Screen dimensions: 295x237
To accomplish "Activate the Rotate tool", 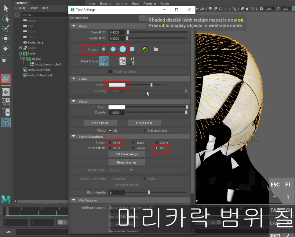I will coord(5,49).
